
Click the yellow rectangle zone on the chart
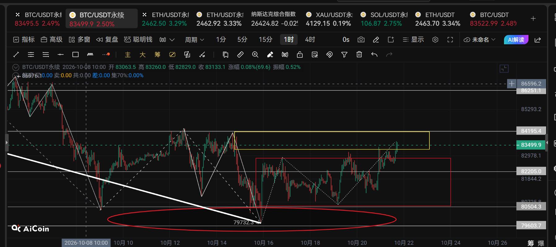point(332,141)
